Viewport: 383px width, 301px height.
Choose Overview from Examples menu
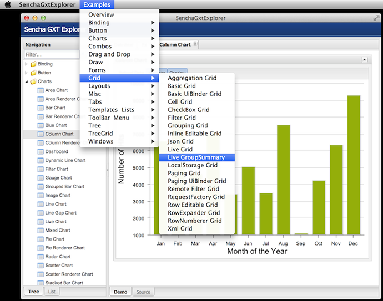coord(119,14)
